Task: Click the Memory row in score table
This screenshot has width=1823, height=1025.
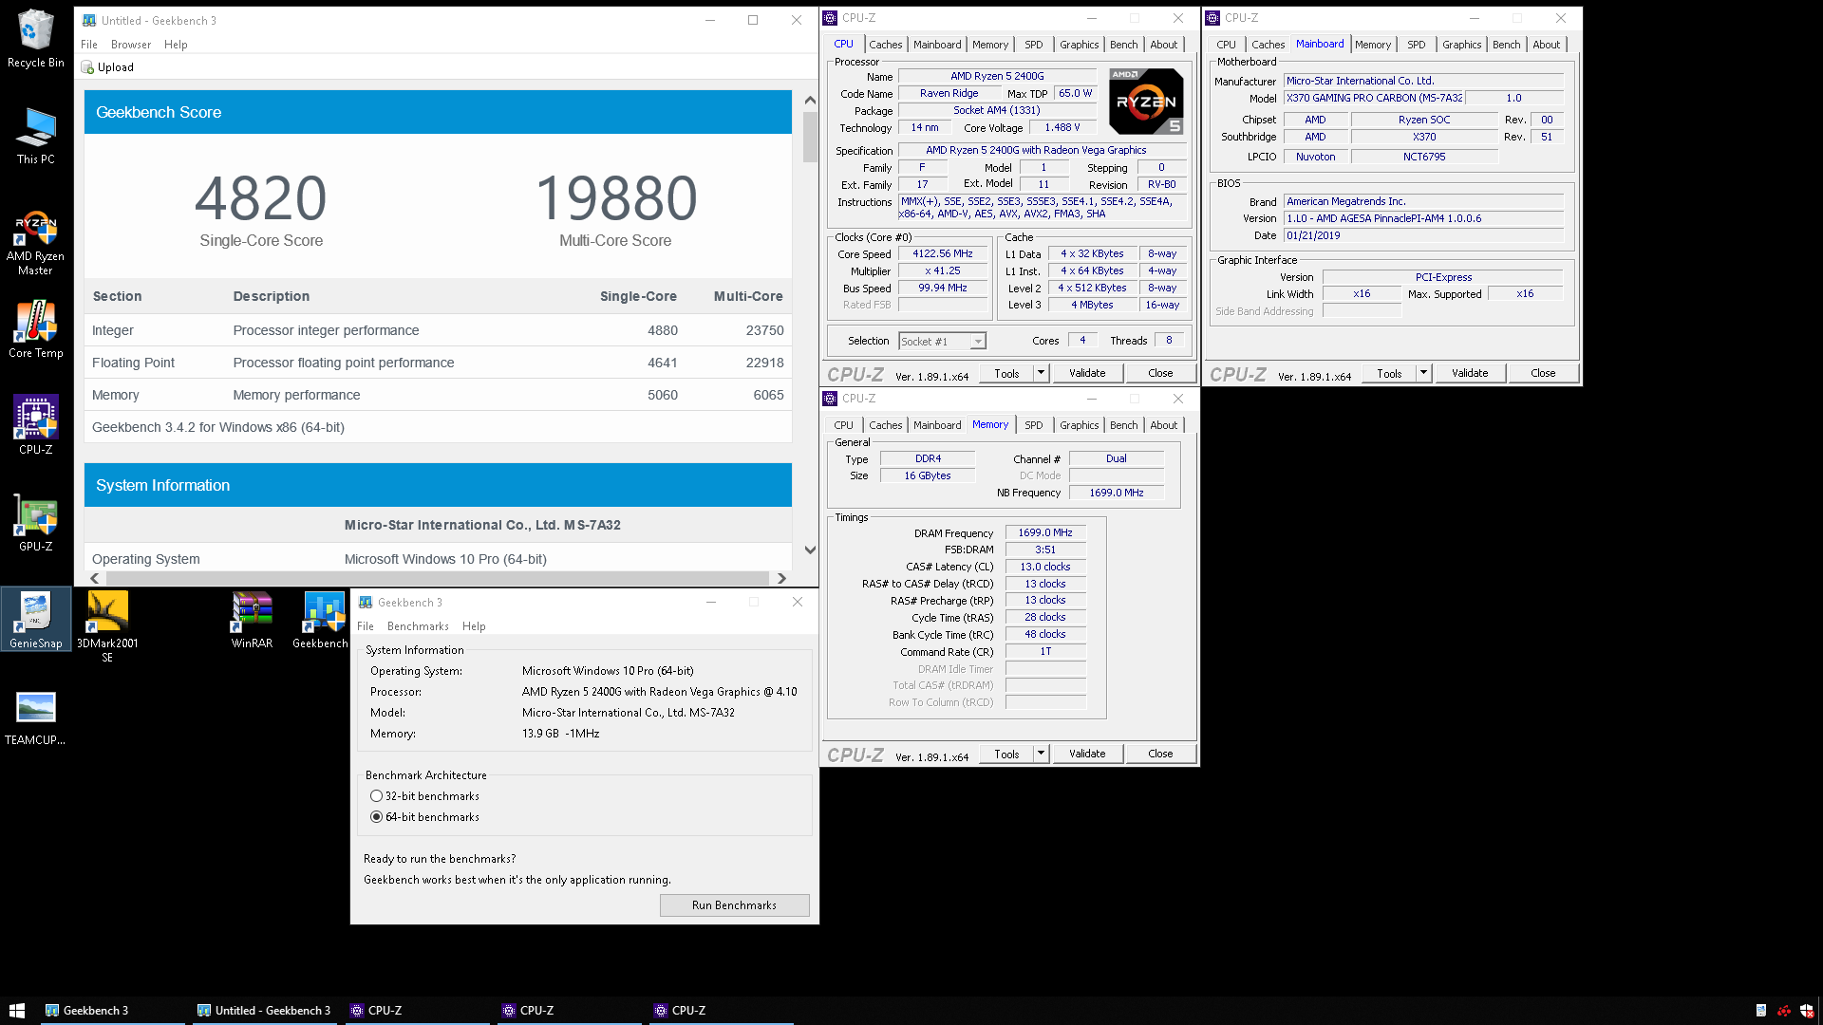Action: tap(438, 395)
